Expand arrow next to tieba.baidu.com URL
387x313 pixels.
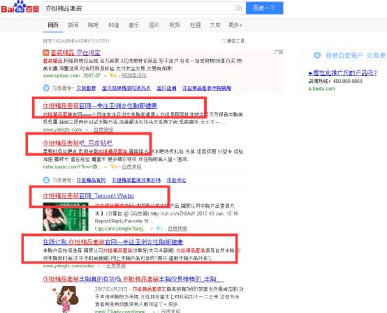[x=105, y=167]
